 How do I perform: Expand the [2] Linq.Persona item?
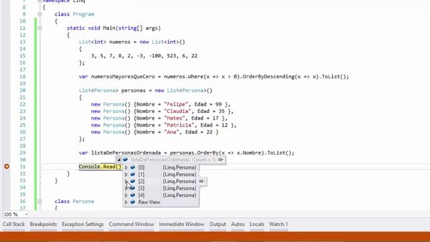(126, 181)
